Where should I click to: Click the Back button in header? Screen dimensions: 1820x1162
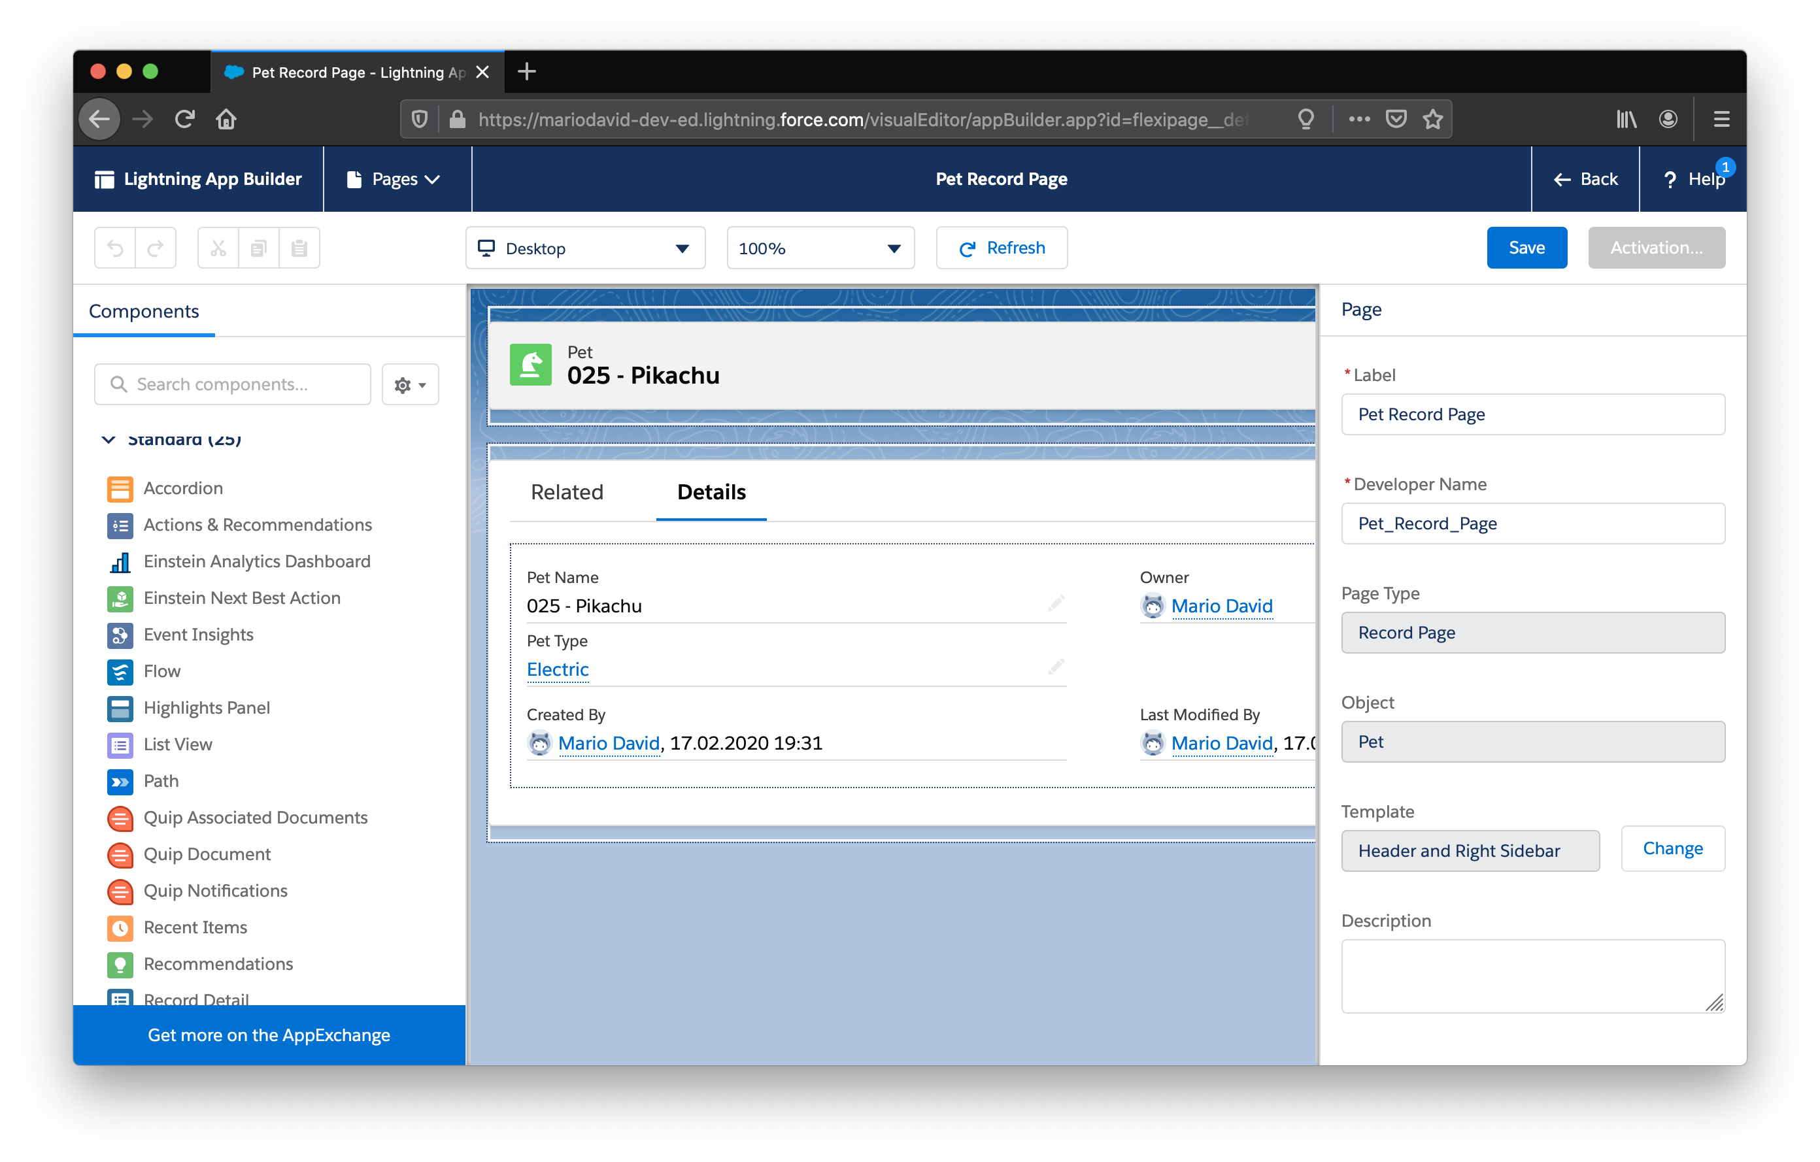click(x=1585, y=179)
